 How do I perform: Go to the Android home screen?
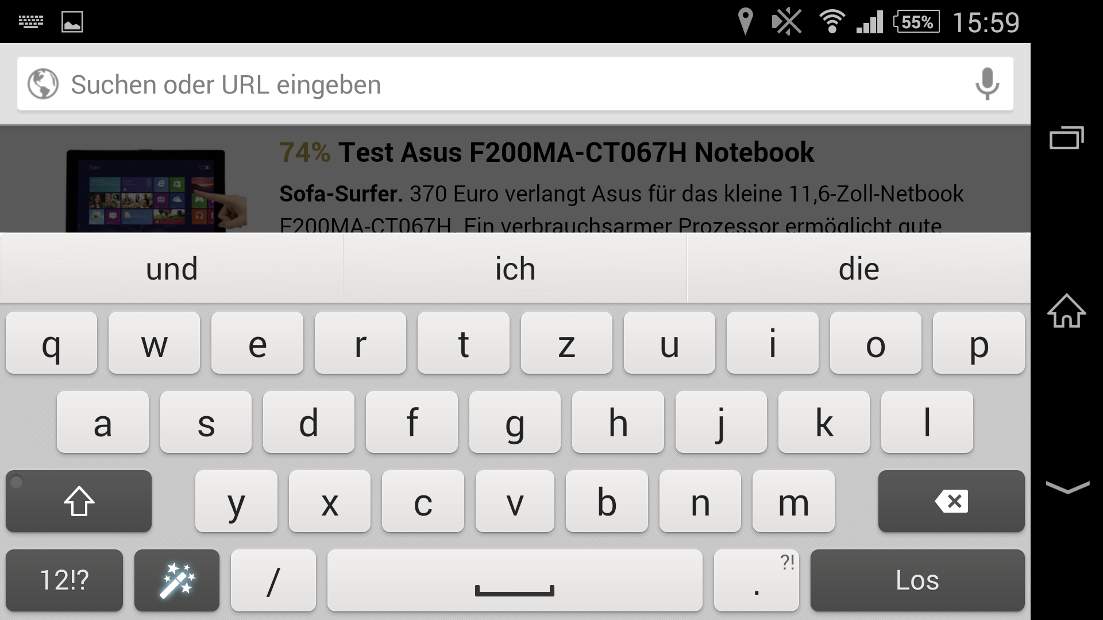point(1066,311)
